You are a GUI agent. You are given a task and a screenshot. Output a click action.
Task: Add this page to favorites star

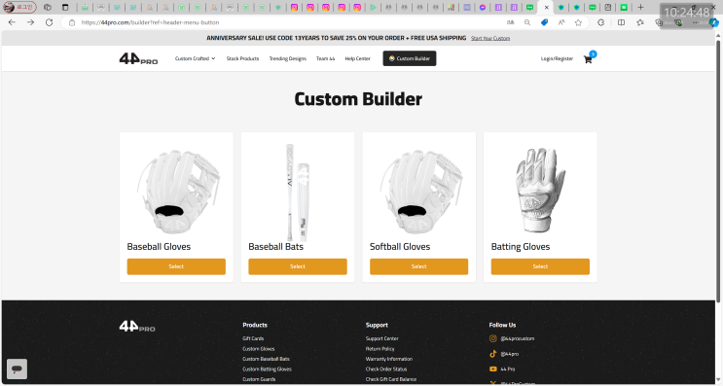point(578,22)
